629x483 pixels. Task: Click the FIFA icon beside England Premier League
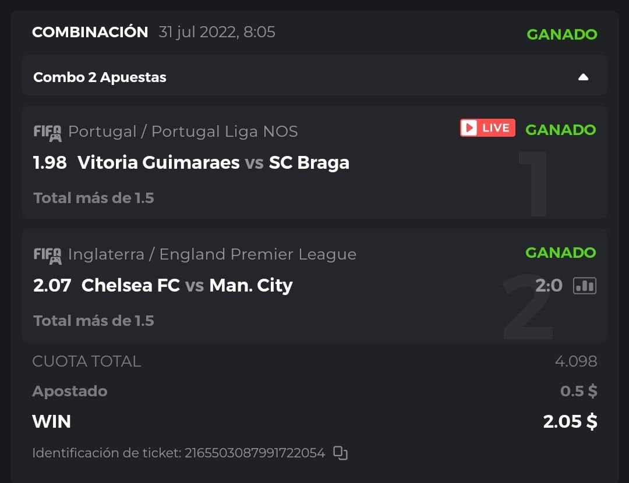coord(47,255)
